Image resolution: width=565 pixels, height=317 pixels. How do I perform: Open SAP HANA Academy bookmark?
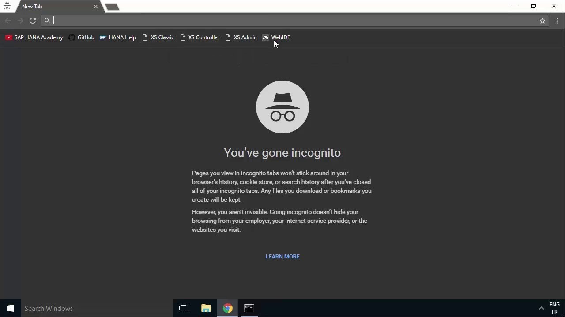pyautogui.click(x=34, y=37)
